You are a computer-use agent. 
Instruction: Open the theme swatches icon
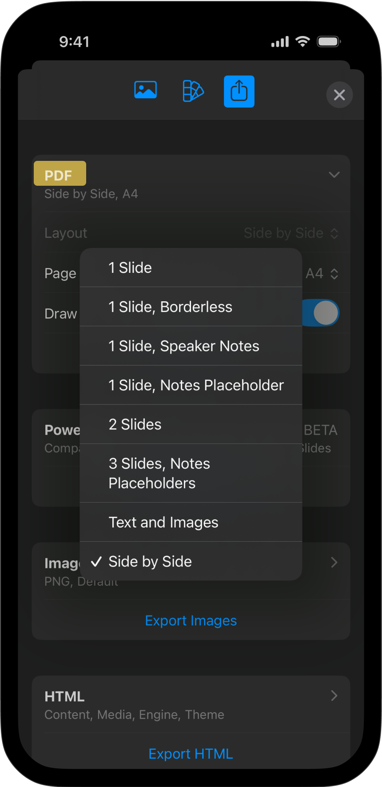pyautogui.click(x=193, y=91)
